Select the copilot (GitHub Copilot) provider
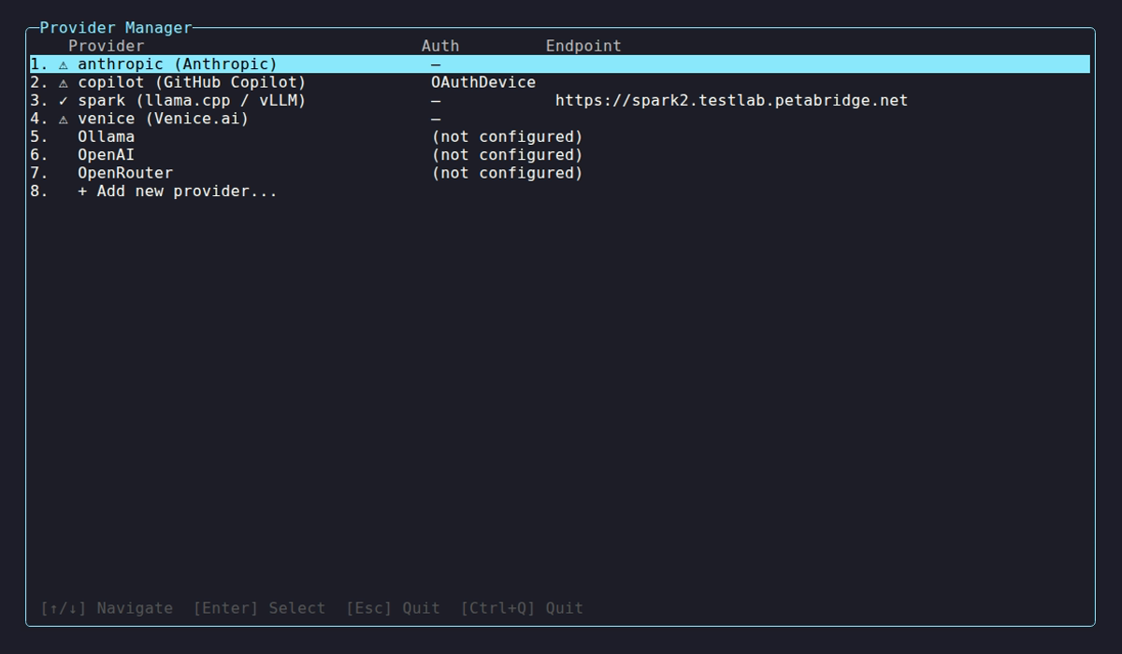The height and width of the screenshot is (654, 1122). (x=559, y=82)
